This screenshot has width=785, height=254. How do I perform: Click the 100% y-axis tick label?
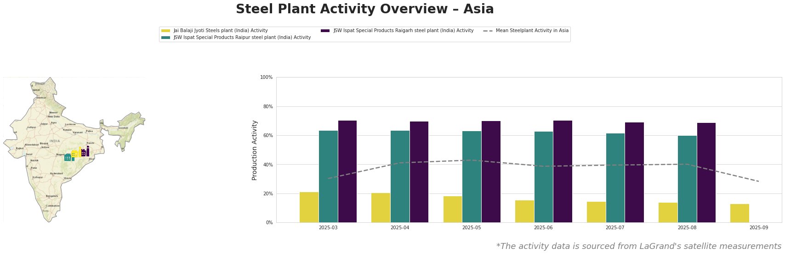[267, 77]
